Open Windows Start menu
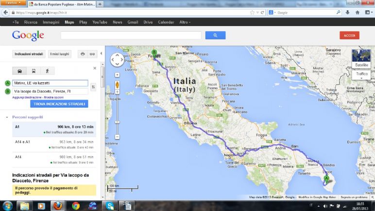This screenshot has width=375, height=211. coord(8,206)
